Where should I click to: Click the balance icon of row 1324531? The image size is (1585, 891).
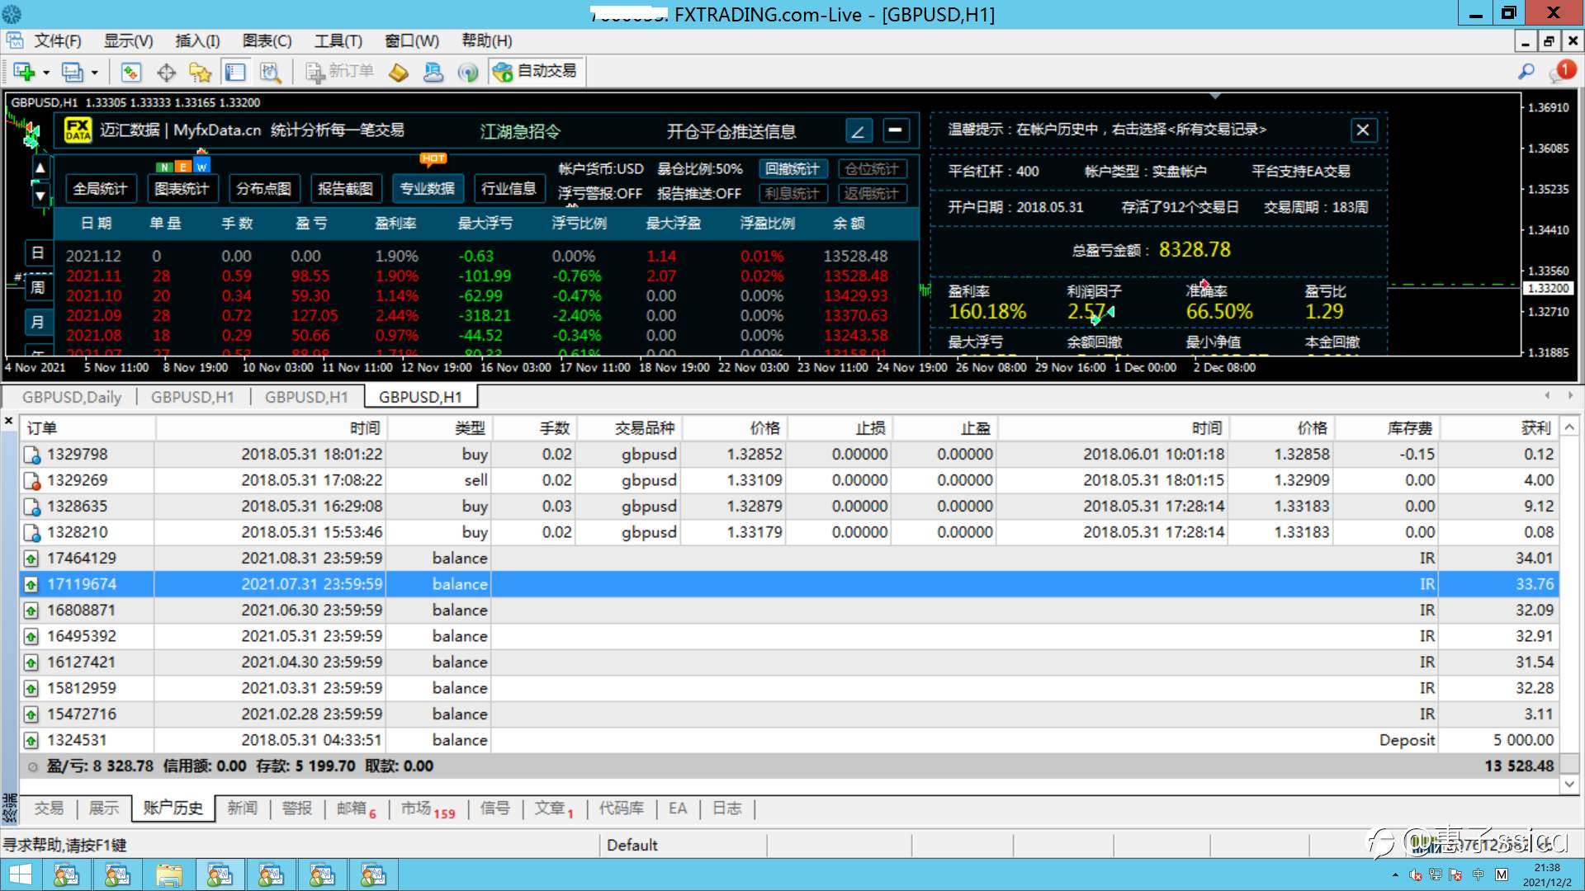coord(31,740)
